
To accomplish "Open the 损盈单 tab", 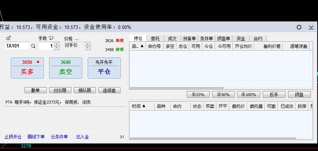I will (224, 38).
